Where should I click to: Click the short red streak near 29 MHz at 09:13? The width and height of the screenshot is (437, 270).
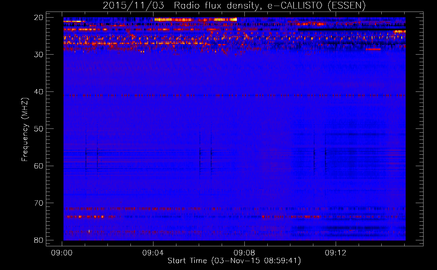click(373, 49)
